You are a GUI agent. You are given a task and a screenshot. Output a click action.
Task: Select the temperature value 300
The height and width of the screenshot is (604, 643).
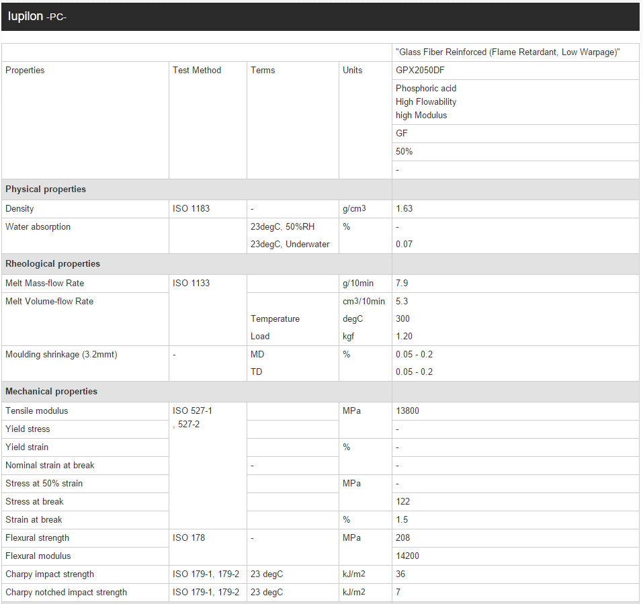[x=402, y=318]
